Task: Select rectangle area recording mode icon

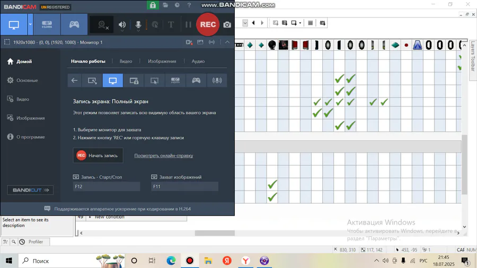Action: 92,81
